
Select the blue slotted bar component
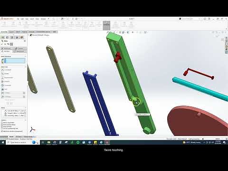click(100, 103)
